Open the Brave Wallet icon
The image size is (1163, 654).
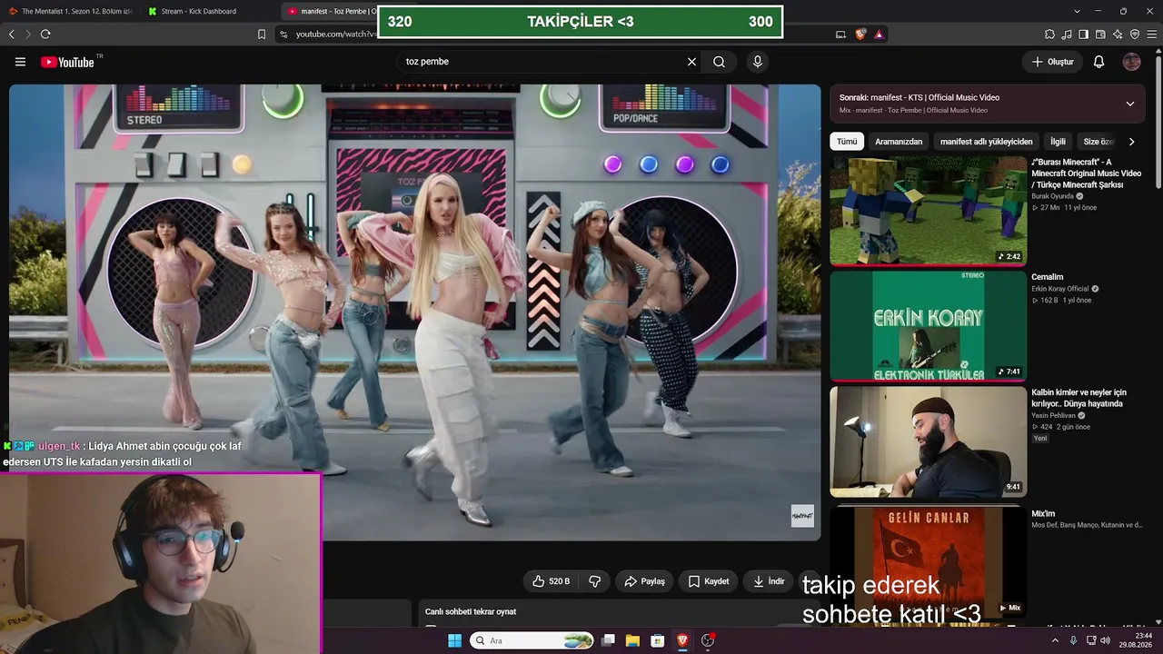click(x=1100, y=35)
